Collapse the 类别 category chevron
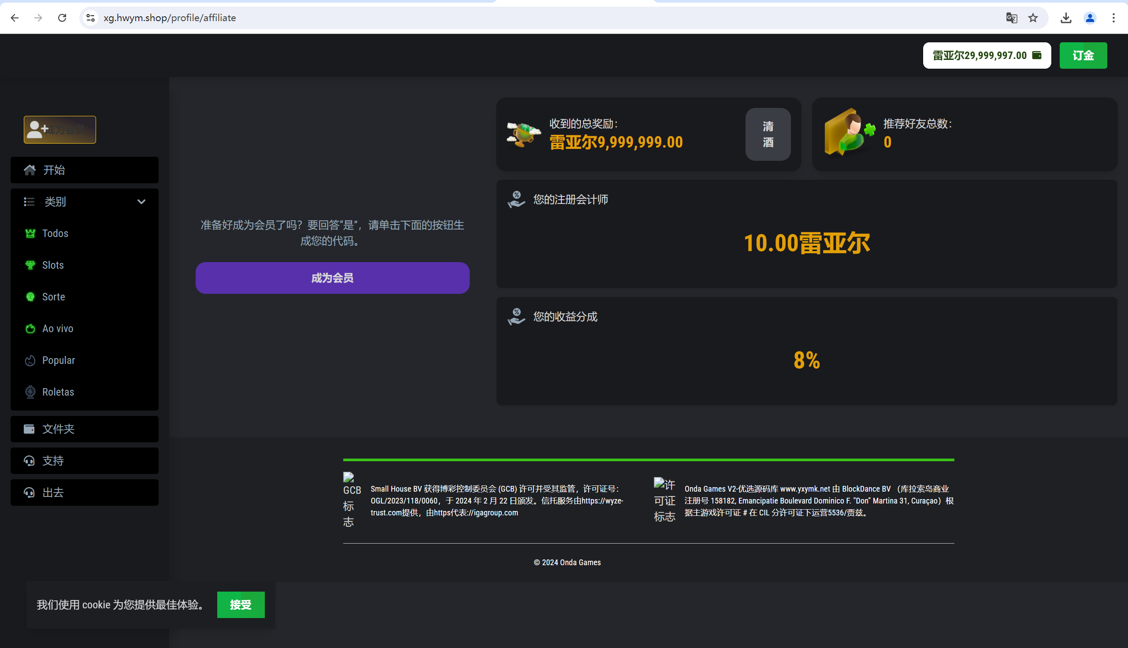 point(141,202)
